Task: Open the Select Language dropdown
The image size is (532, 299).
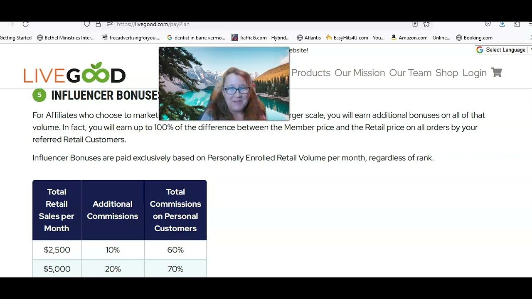Action: (503, 50)
